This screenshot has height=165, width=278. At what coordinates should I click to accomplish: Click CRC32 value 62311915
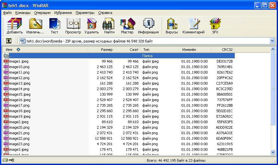pos(225,144)
